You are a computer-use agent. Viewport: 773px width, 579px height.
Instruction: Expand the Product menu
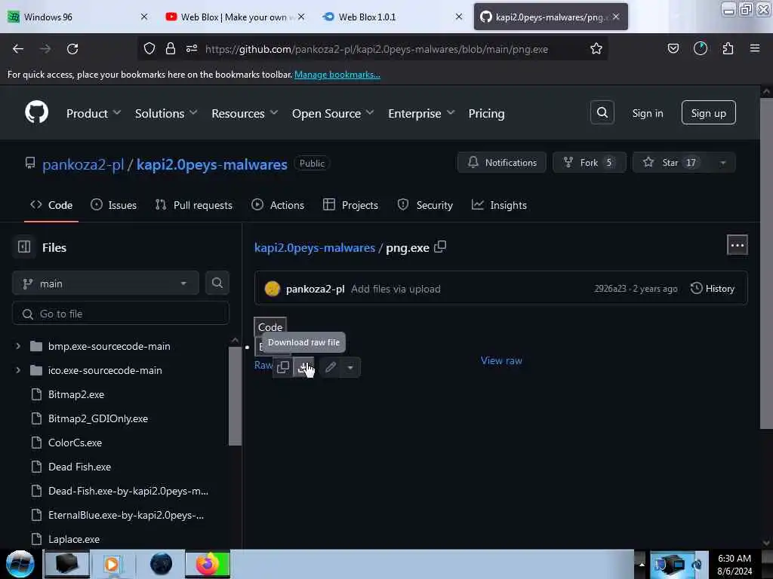94,113
